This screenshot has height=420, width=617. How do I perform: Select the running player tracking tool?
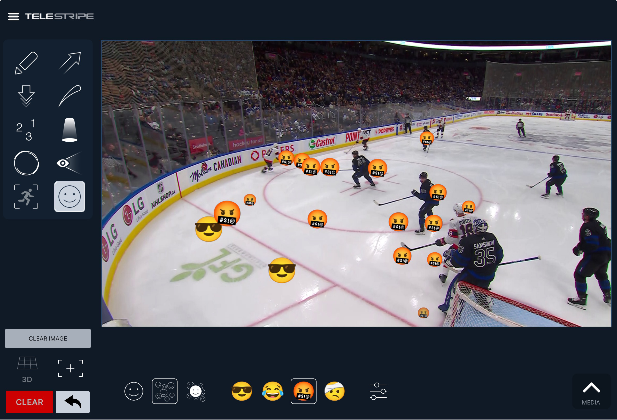point(26,197)
